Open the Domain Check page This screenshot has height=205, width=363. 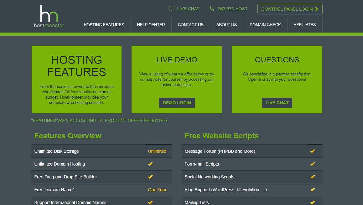[265, 25]
